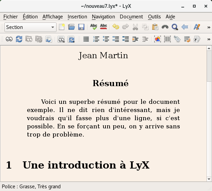Click status bar text Police : Grasse, Très grand
This screenshot has width=212, height=191.
coord(31,187)
